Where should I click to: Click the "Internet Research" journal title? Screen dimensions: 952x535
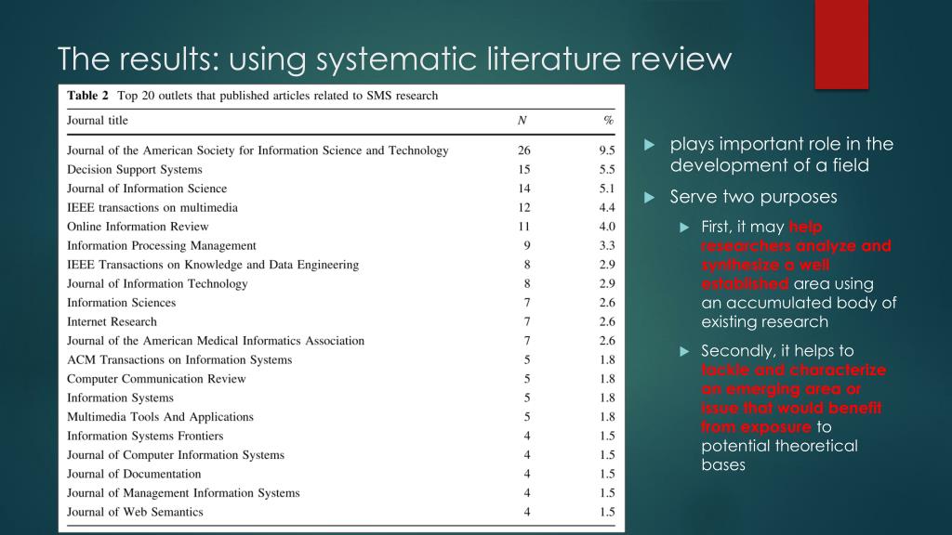pos(112,321)
